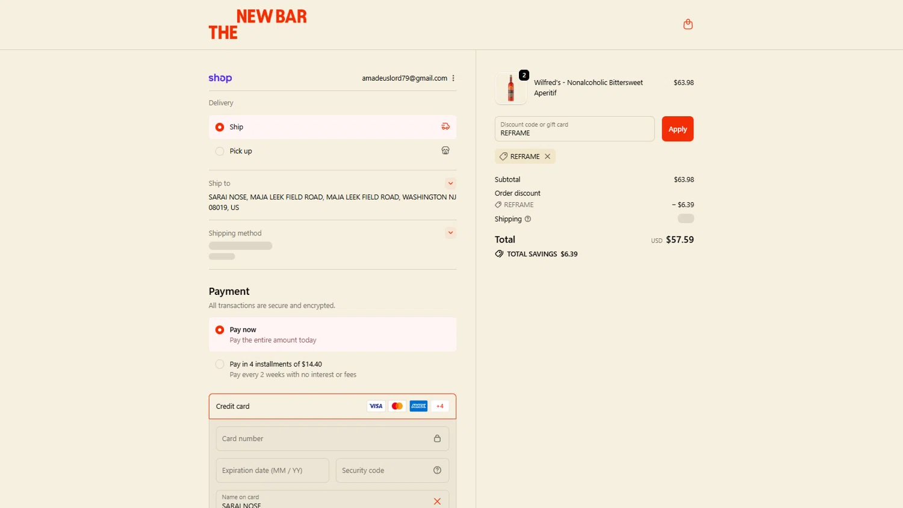This screenshot has height=508, width=903.
Task: Apply the discount code
Action: point(678,129)
